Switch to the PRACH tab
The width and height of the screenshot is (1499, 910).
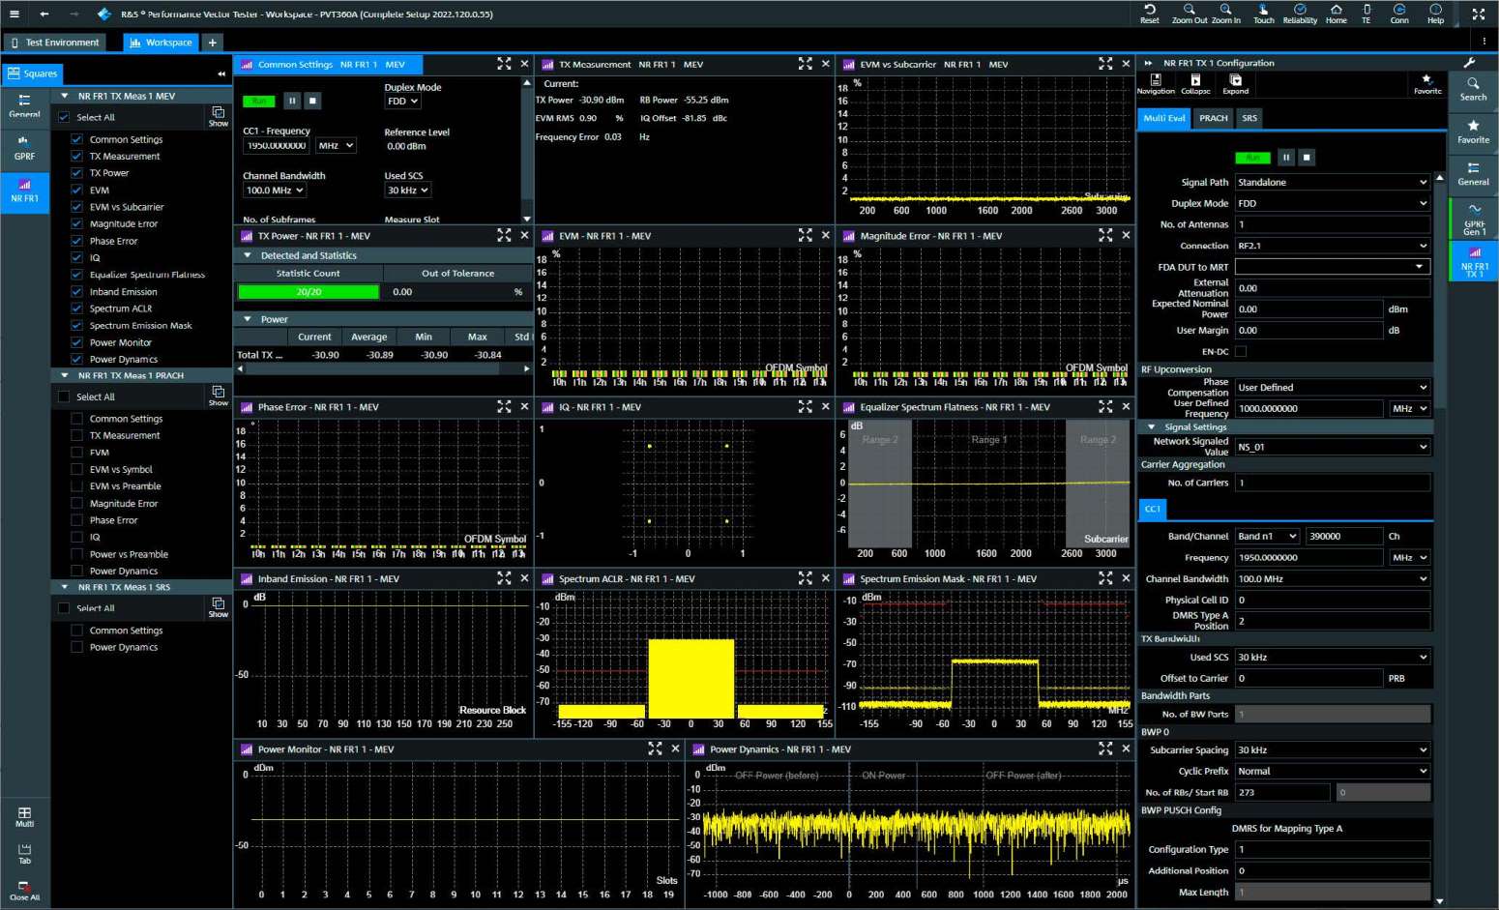1213,118
